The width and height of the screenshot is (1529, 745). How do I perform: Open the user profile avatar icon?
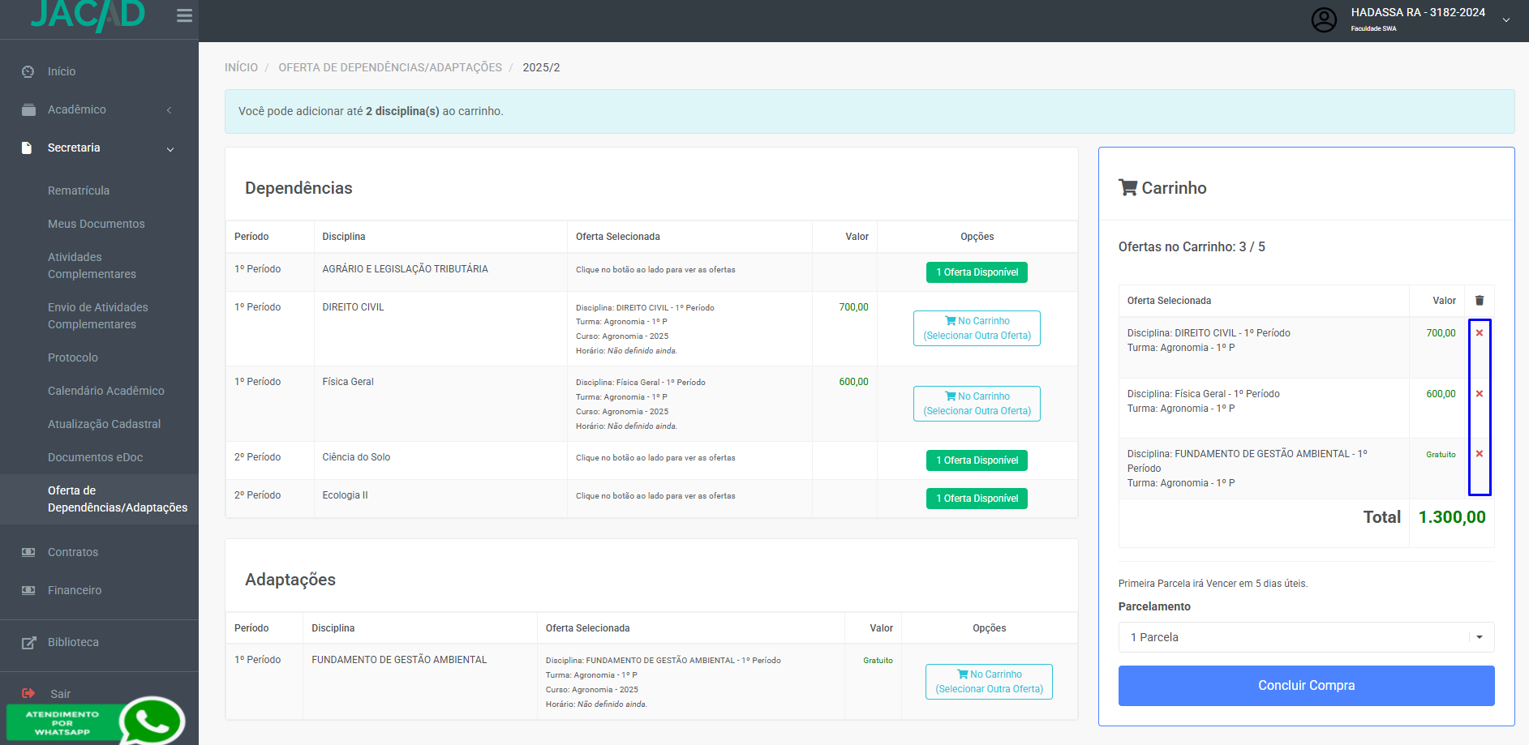(1324, 19)
